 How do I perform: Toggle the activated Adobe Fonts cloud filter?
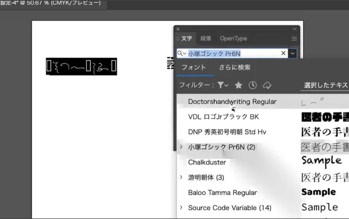click(267, 85)
